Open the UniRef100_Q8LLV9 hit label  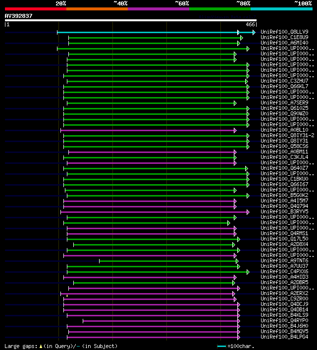pos(284,32)
